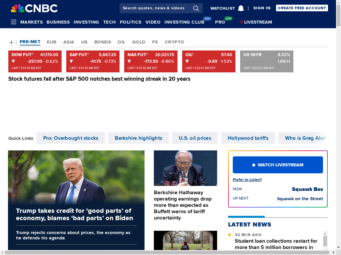The width and height of the screenshot is (341, 255).
Task: Open the S&P FUT quote card
Action: click(x=93, y=61)
